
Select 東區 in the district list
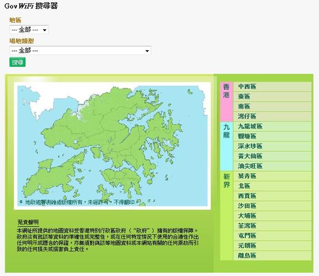point(272,97)
